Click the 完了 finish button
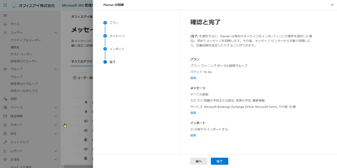 (x=219, y=161)
